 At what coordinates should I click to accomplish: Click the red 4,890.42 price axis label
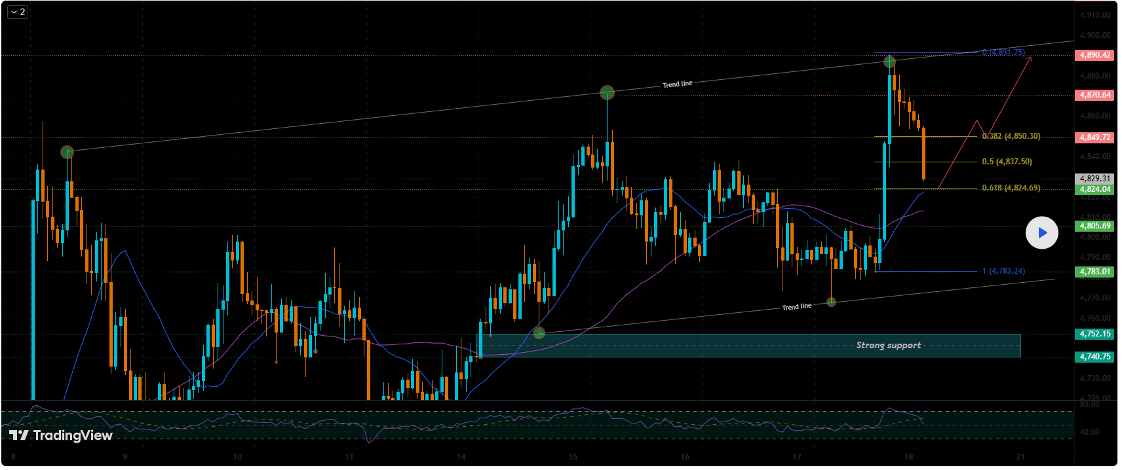pos(1094,55)
